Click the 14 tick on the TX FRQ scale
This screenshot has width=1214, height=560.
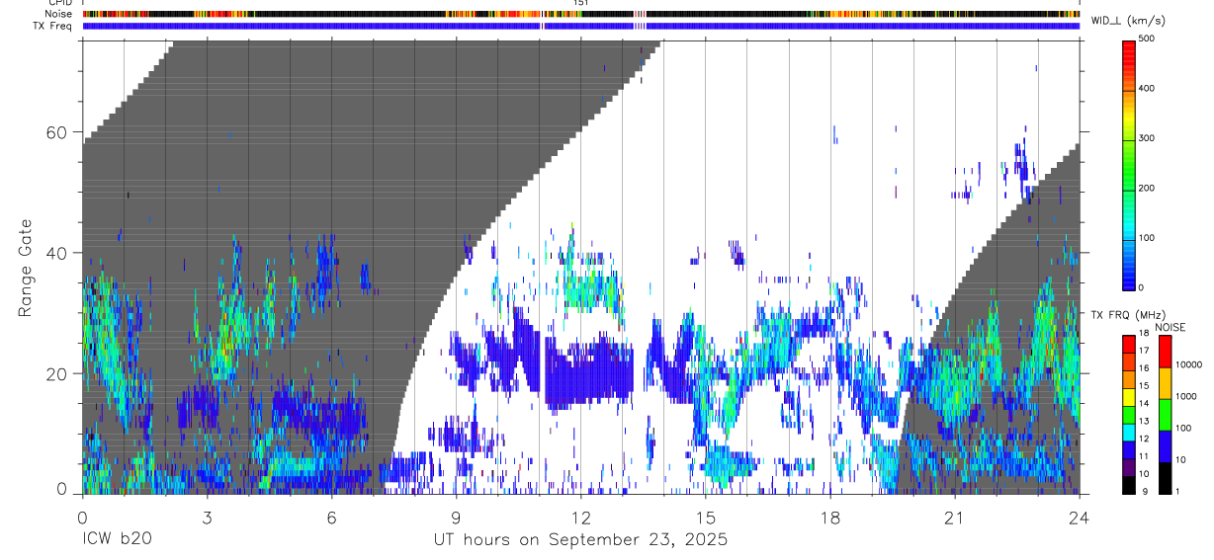(1144, 404)
